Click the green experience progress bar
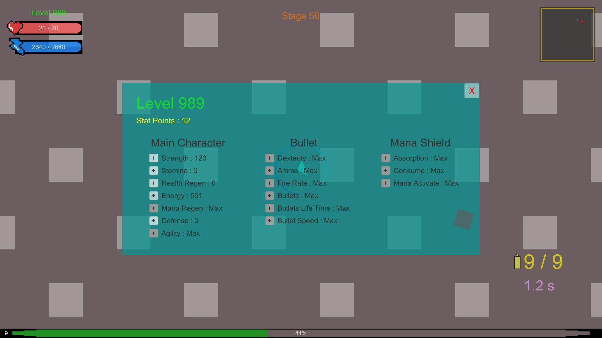 pos(301,333)
